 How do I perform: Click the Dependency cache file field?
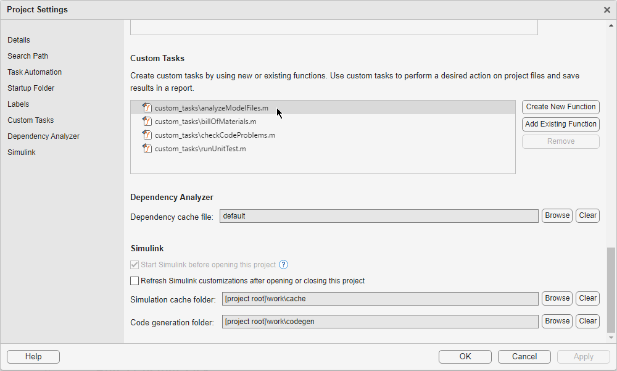[x=379, y=216]
